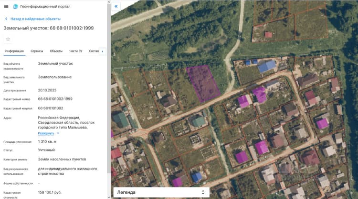Select the highlighted purple parcel on map
The width and height of the screenshot is (358, 199).
[203, 83]
